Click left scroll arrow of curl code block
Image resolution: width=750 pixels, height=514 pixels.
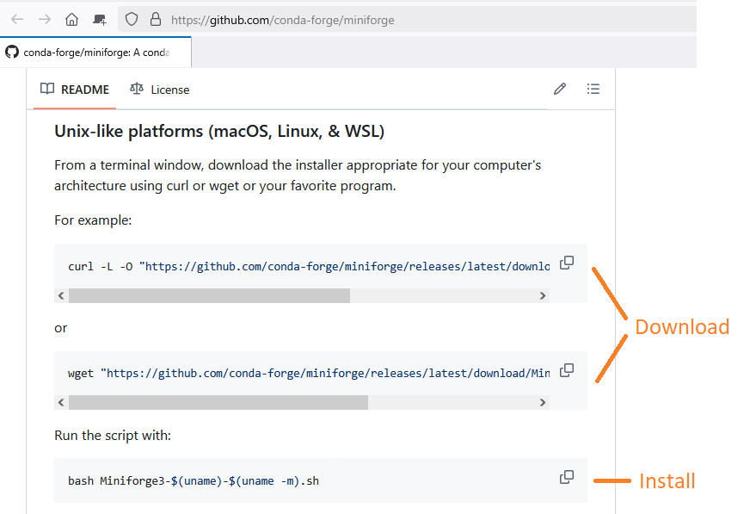pyautogui.click(x=61, y=296)
